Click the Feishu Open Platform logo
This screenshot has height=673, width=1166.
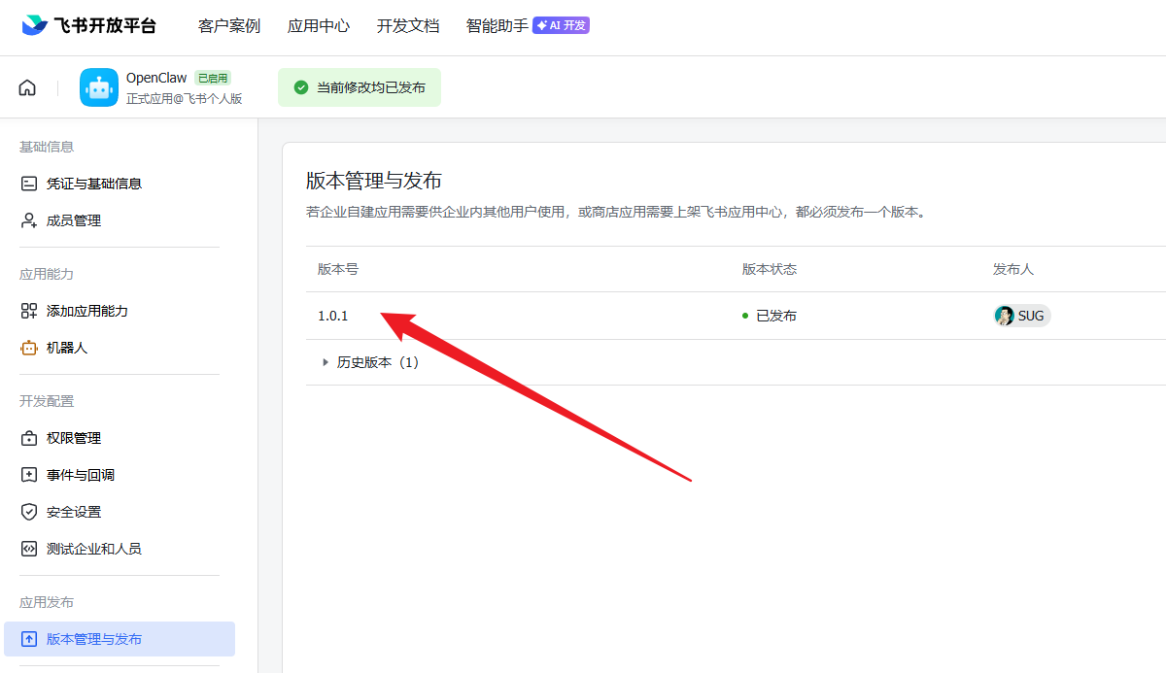88,26
